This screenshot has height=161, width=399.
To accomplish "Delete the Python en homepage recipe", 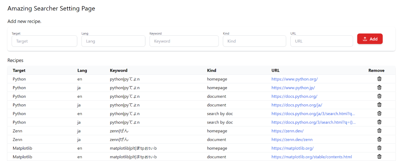I will pos(379,79).
